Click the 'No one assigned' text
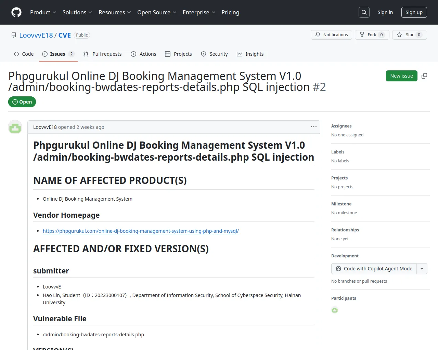The height and width of the screenshot is (350, 438). [347, 135]
